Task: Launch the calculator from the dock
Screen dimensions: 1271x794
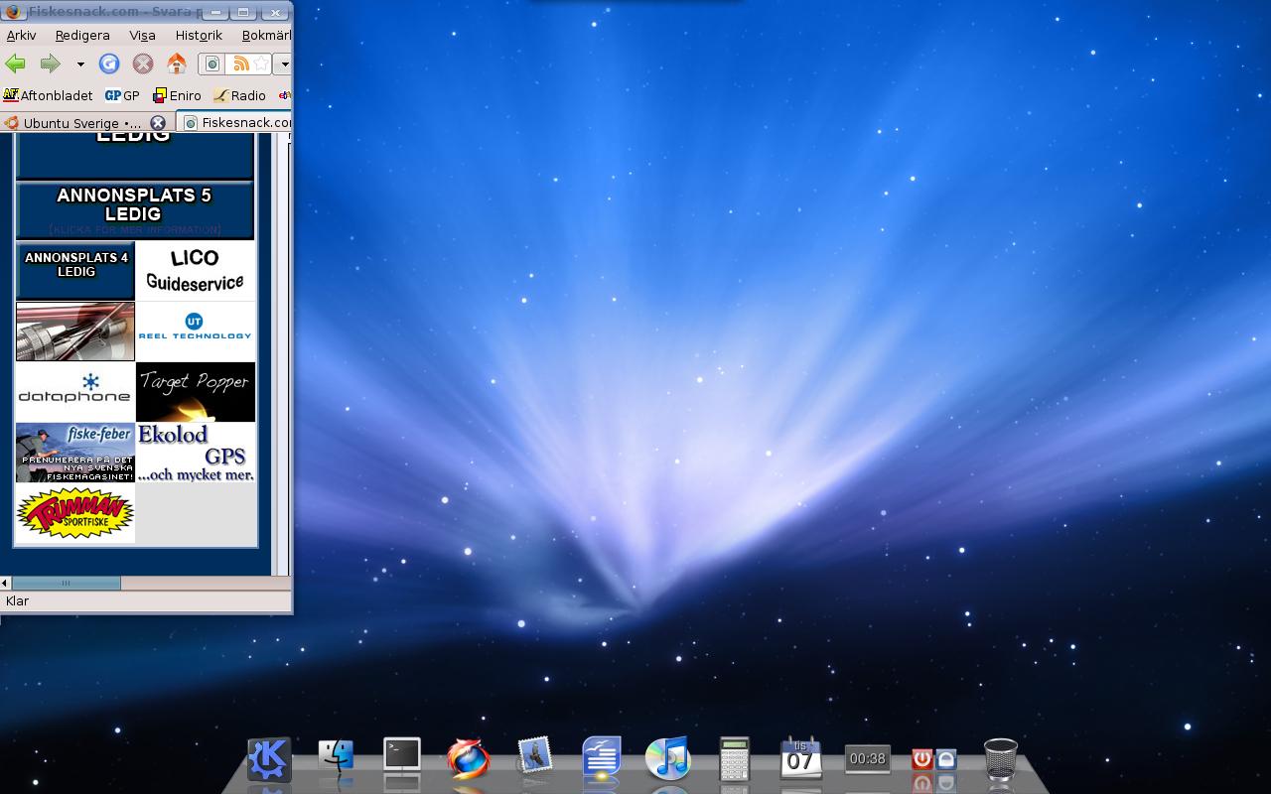Action: pyautogui.click(x=734, y=759)
